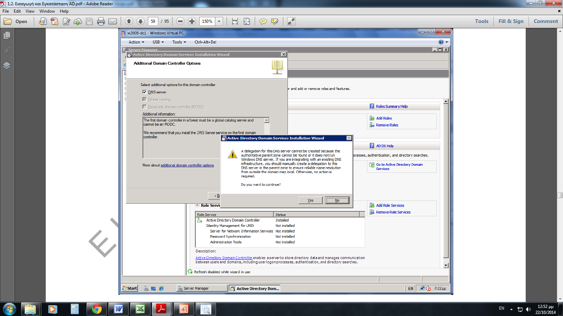The width and height of the screenshot is (563, 316).
Task: Click the Send email envelope icon
Action: coord(113,21)
